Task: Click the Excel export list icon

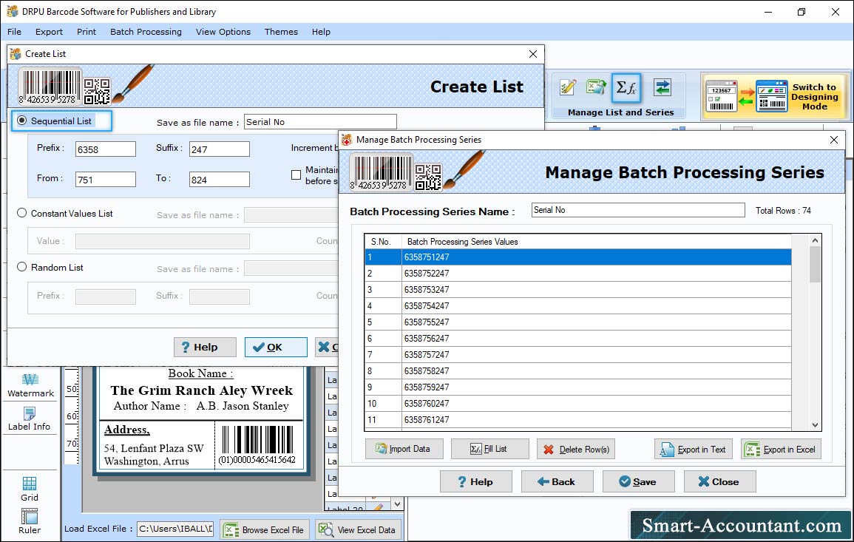Action: (x=596, y=87)
